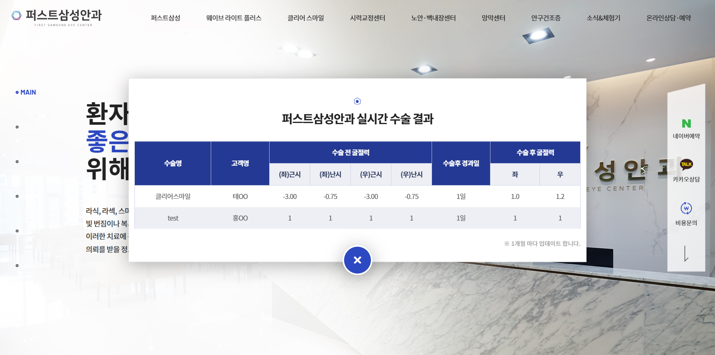Open the 망막센터 menu
This screenshot has width=715, height=355.
coord(493,18)
